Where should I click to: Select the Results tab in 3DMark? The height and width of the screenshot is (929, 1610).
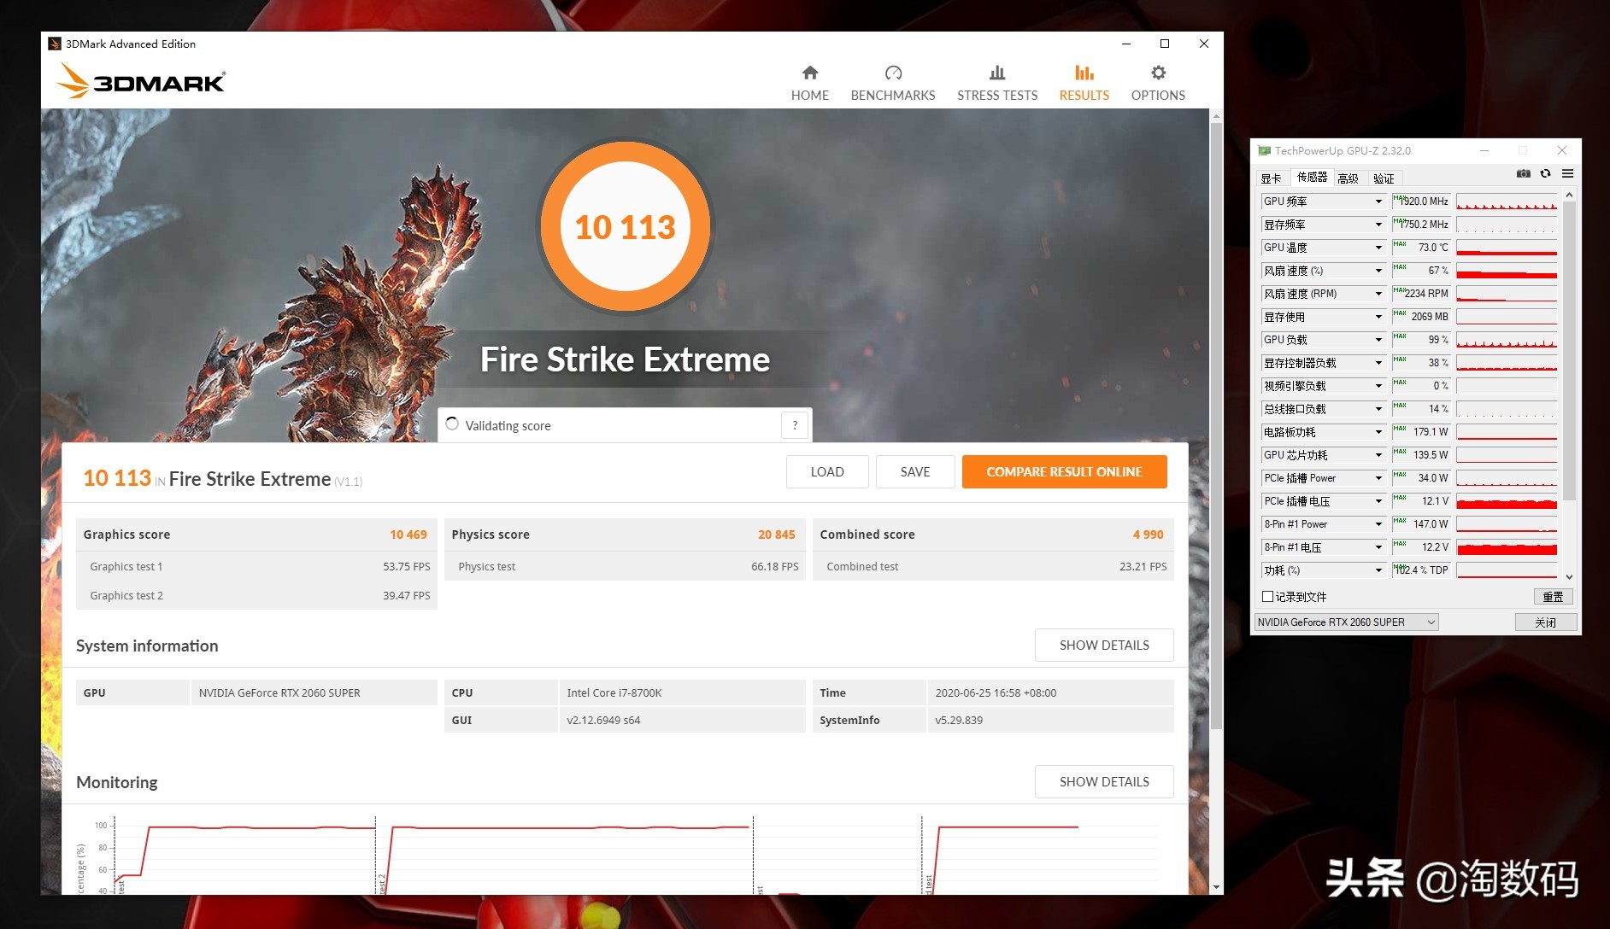[x=1084, y=83]
